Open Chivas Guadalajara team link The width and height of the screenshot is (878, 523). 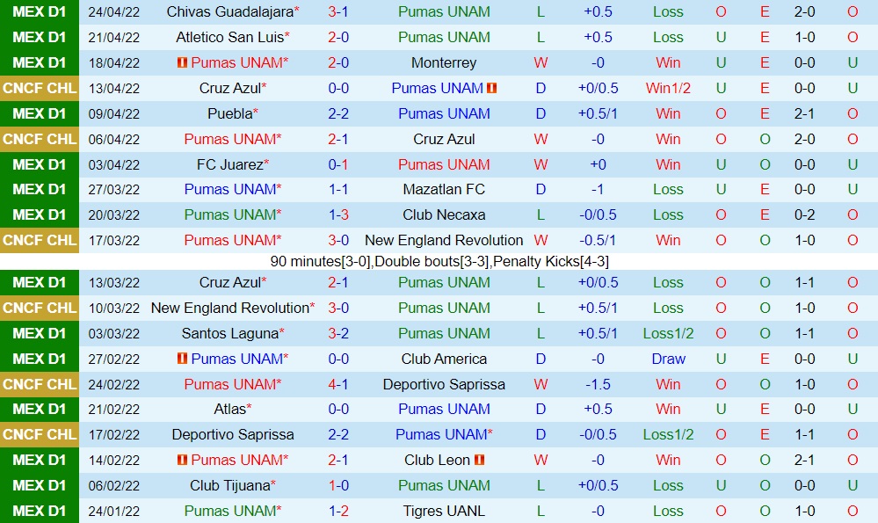[229, 12]
